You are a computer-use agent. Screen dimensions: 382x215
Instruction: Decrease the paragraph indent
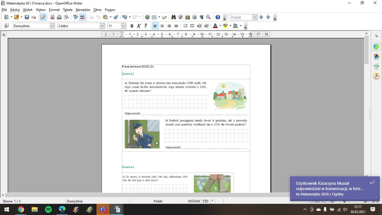pyautogui.click(x=199, y=26)
